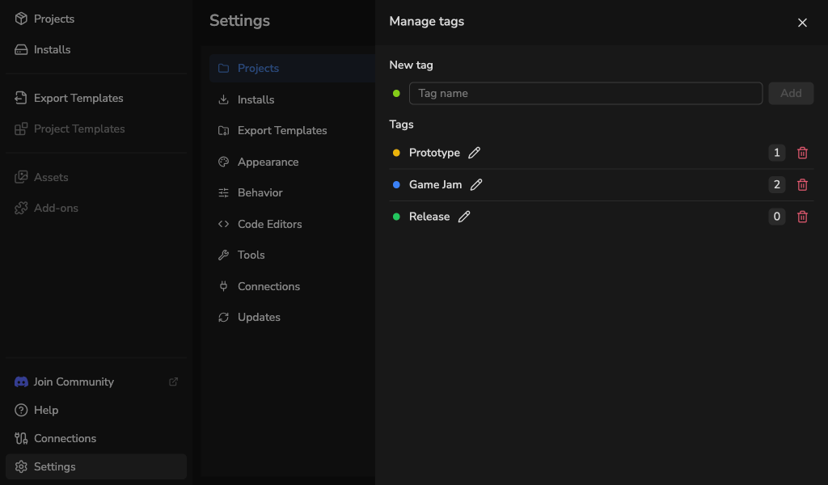Open Connections in the bottom sidebar
The image size is (828, 485).
point(96,439)
